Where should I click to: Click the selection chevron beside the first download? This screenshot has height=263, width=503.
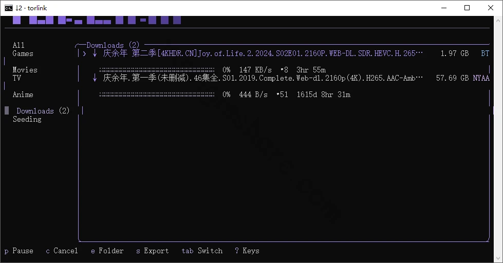click(x=84, y=53)
